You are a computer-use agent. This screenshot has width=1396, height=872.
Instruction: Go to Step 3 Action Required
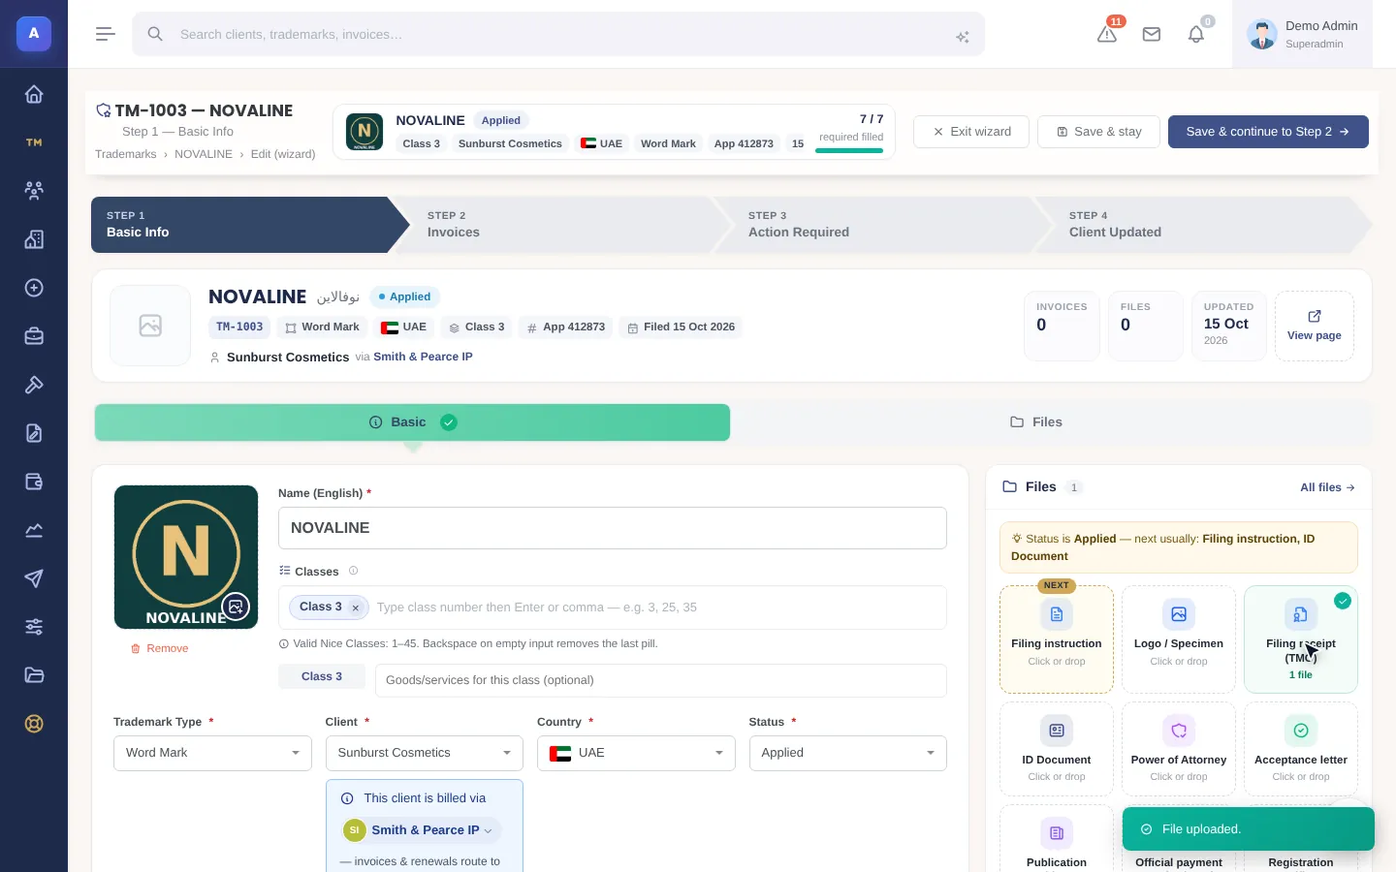pyautogui.click(x=883, y=225)
